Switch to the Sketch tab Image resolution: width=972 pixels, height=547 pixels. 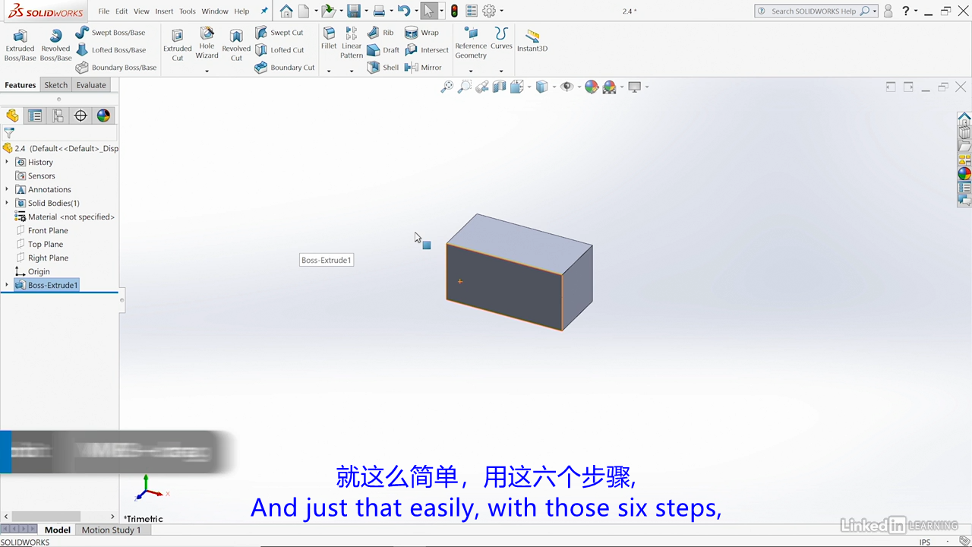tap(55, 85)
